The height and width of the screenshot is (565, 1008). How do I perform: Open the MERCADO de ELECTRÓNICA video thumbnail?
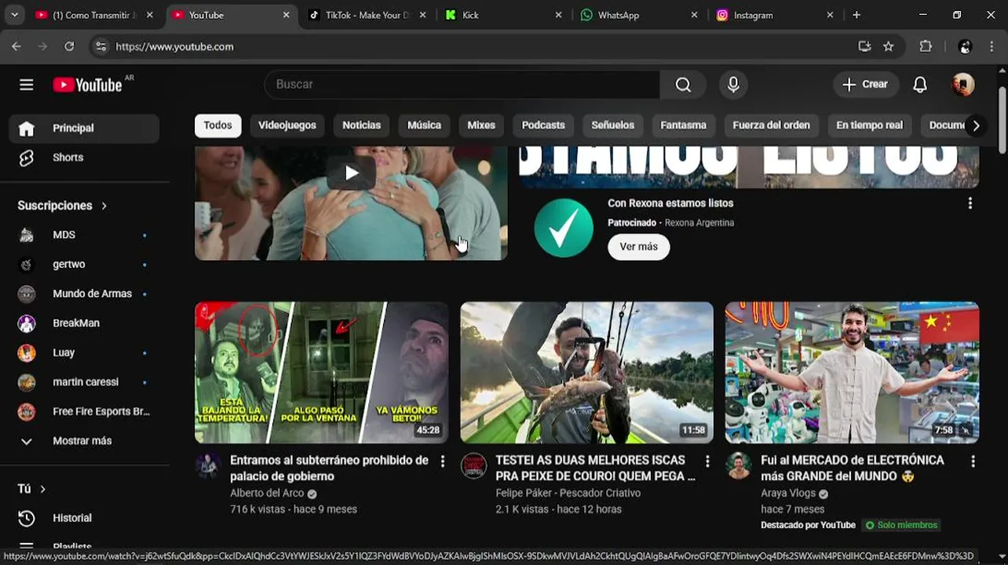[x=852, y=373]
